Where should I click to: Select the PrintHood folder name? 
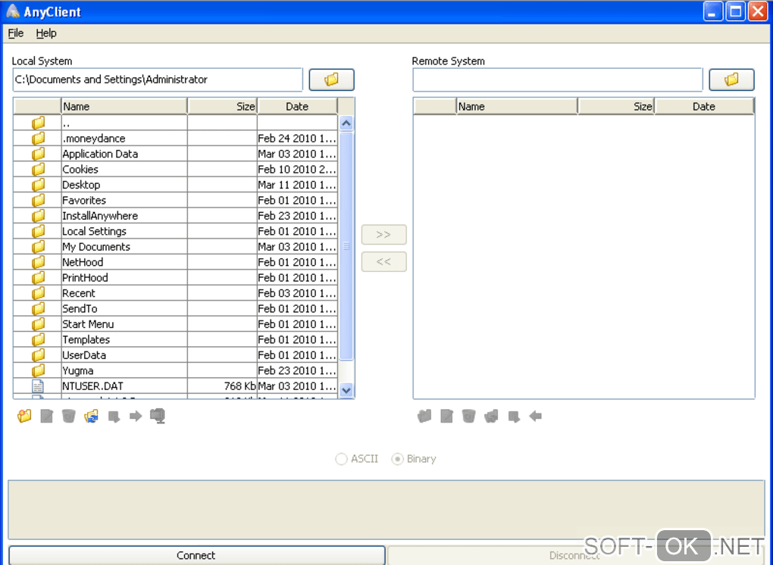tap(85, 278)
